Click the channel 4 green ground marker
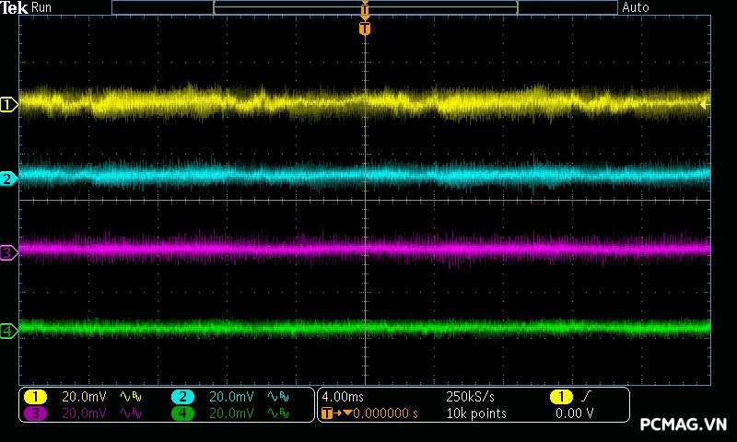 coord(8,331)
